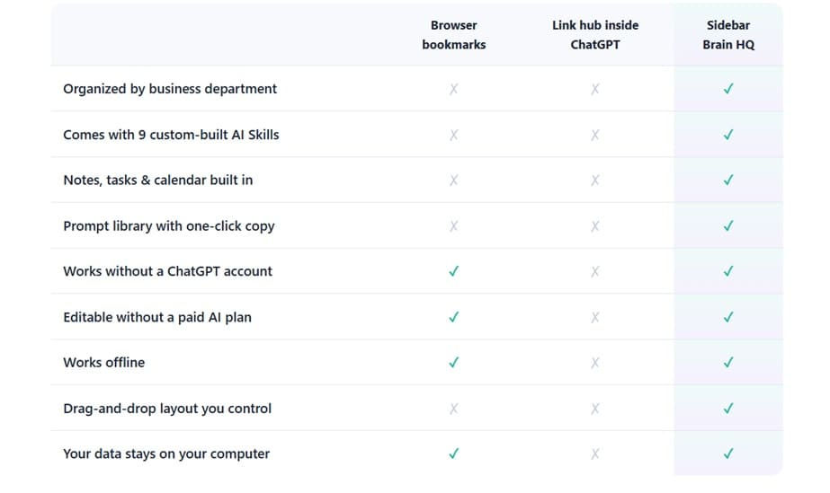Click Link hub X for 9 custom-built AI Skills

click(595, 135)
